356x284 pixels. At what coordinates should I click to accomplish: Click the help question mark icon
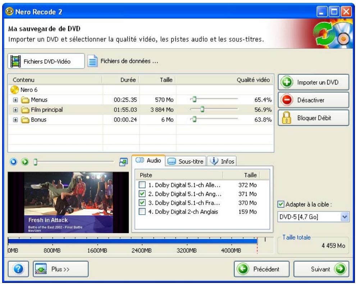click(x=18, y=269)
